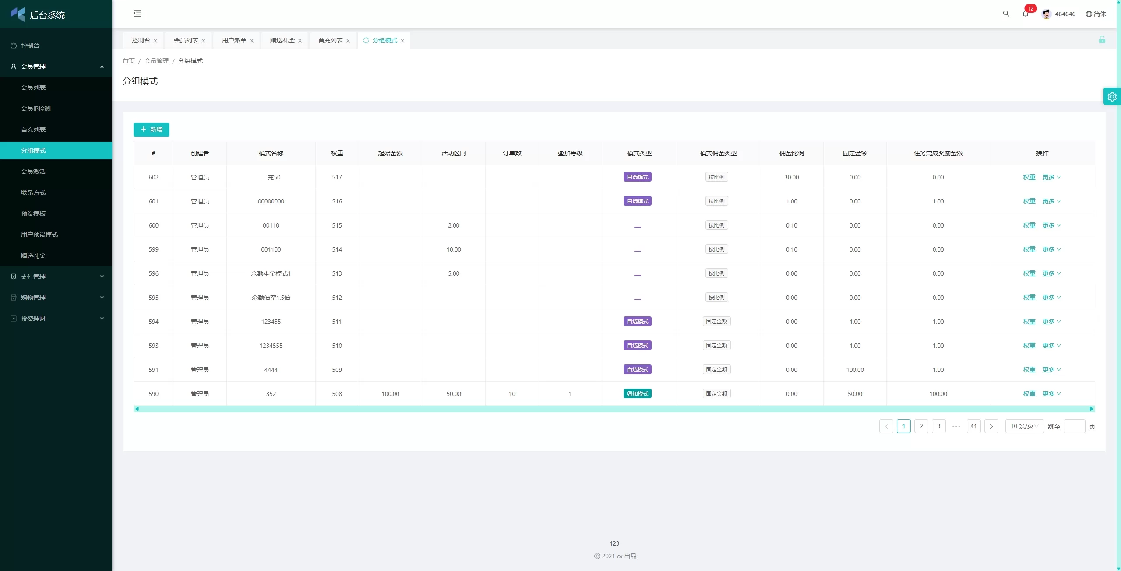
Task: Click the 新增 button
Action: pos(151,130)
